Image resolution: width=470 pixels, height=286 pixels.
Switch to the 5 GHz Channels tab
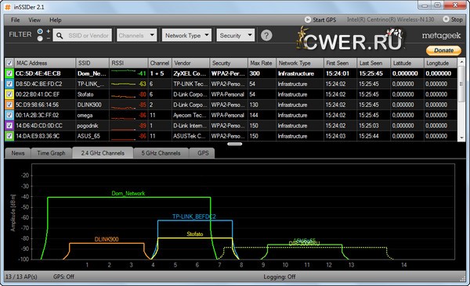click(x=161, y=153)
